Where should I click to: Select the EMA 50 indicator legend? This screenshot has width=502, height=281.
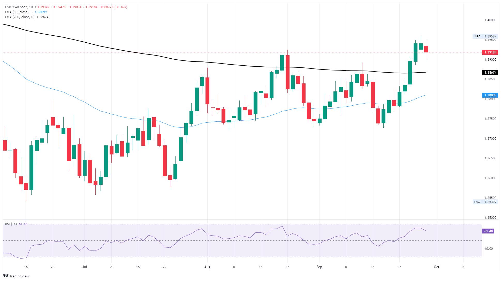click(x=20, y=12)
